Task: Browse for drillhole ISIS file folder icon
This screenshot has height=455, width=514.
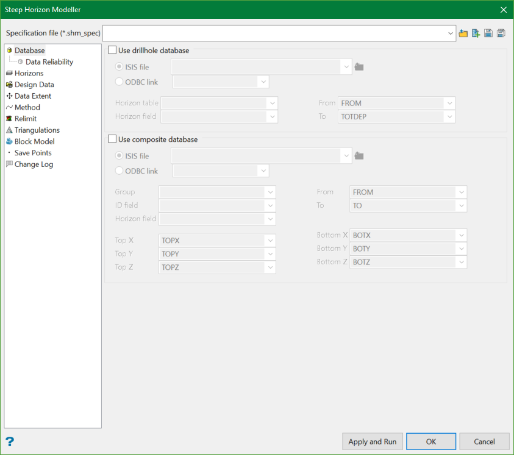Action: (360, 67)
